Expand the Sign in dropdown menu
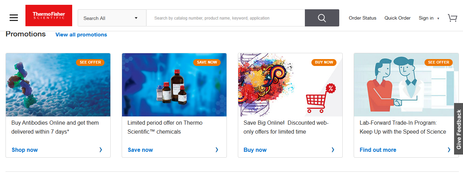This screenshot has height=181, width=463. click(429, 18)
